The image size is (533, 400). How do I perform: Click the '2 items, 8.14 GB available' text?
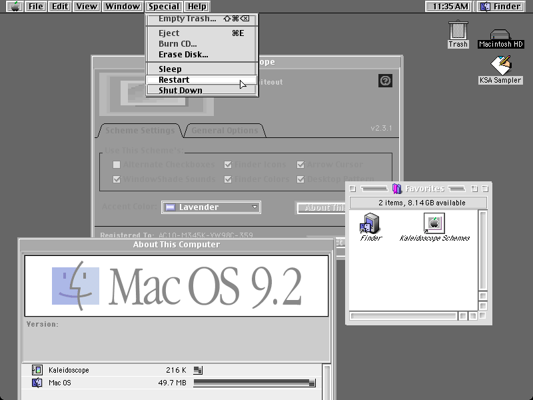tap(422, 203)
